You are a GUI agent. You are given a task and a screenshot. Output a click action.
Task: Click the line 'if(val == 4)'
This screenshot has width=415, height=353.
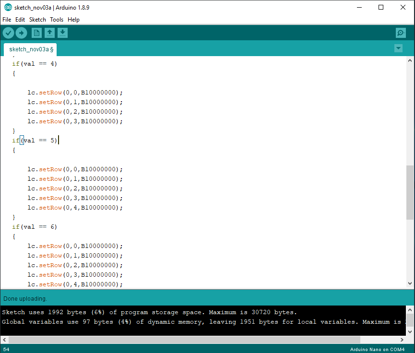click(x=35, y=64)
